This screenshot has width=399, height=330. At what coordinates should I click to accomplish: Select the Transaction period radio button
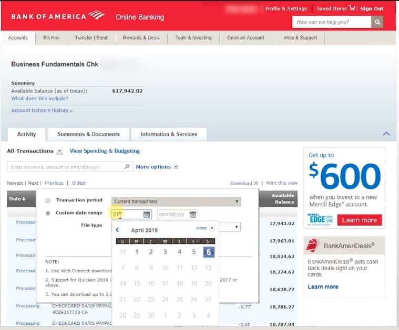tap(48, 200)
